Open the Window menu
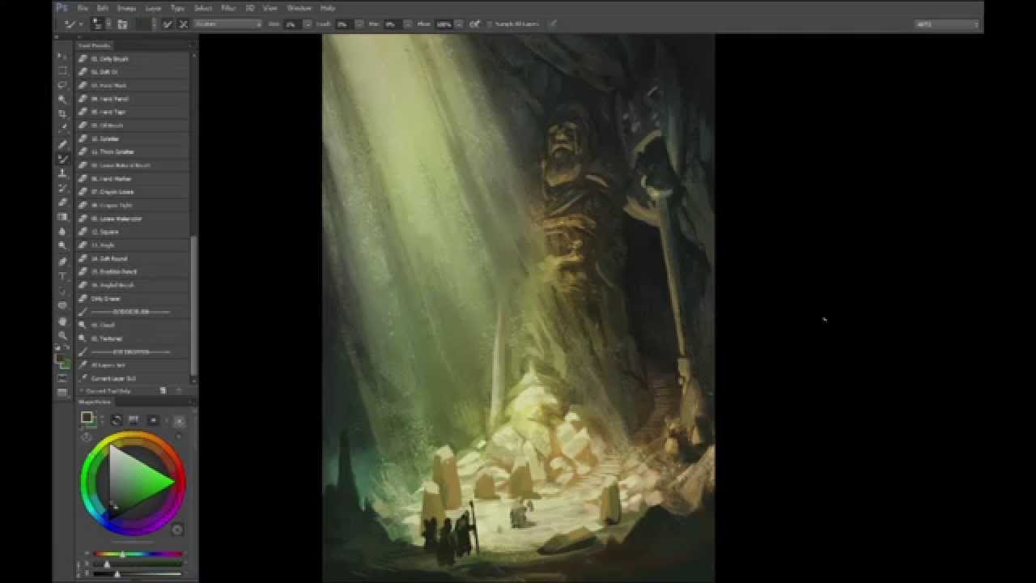Viewport: 1036px width, 583px height. [x=299, y=8]
